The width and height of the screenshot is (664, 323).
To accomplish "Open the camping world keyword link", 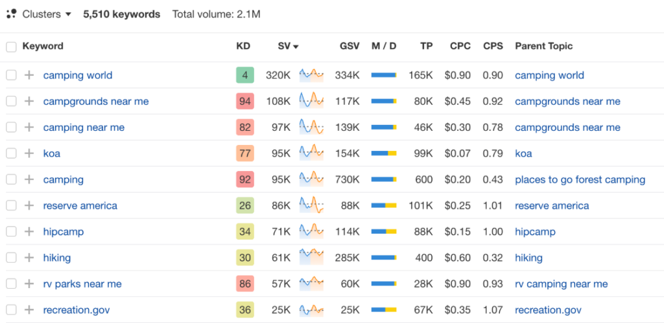I will (x=78, y=75).
